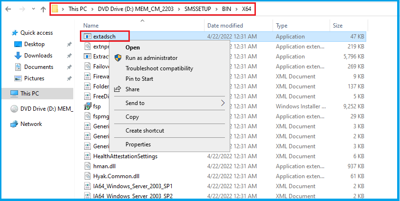This screenshot has width=400, height=201.
Task: Click the shield icon beside Run as administrator
Action: (x=118, y=58)
